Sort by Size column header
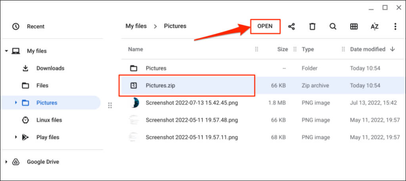406x181 pixels. click(x=282, y=50)
